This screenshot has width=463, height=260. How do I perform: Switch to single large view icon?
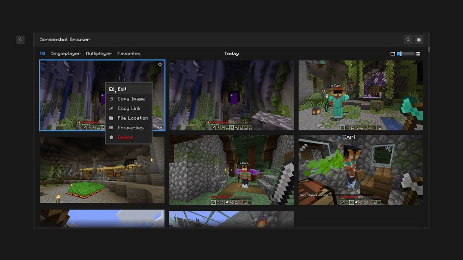tap(393, 53)
